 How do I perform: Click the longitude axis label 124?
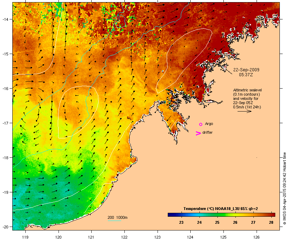coord(190,237)
